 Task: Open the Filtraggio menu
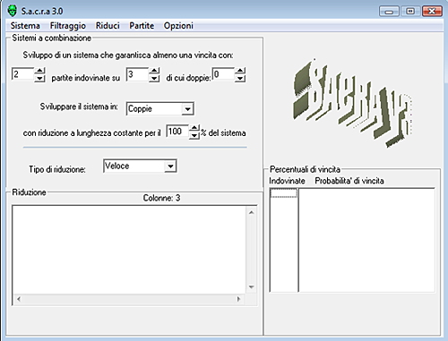click(68, 26)
